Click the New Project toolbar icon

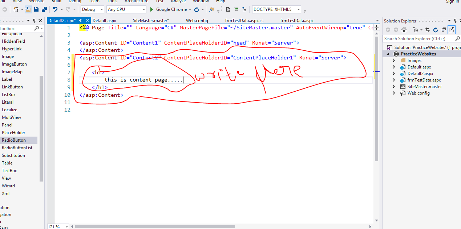[x=15, y=9]
